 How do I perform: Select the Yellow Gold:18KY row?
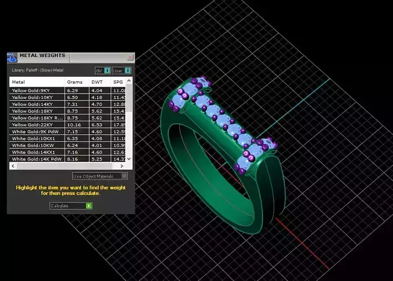(x=67, y=111)
